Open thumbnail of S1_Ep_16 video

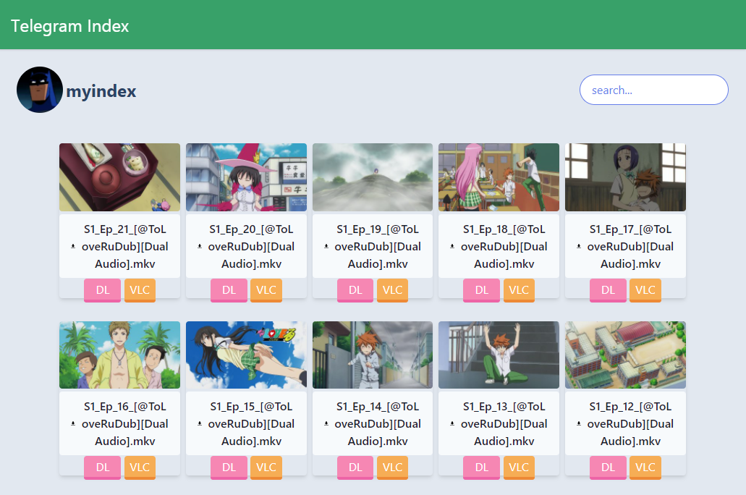(x=120, y=355)
